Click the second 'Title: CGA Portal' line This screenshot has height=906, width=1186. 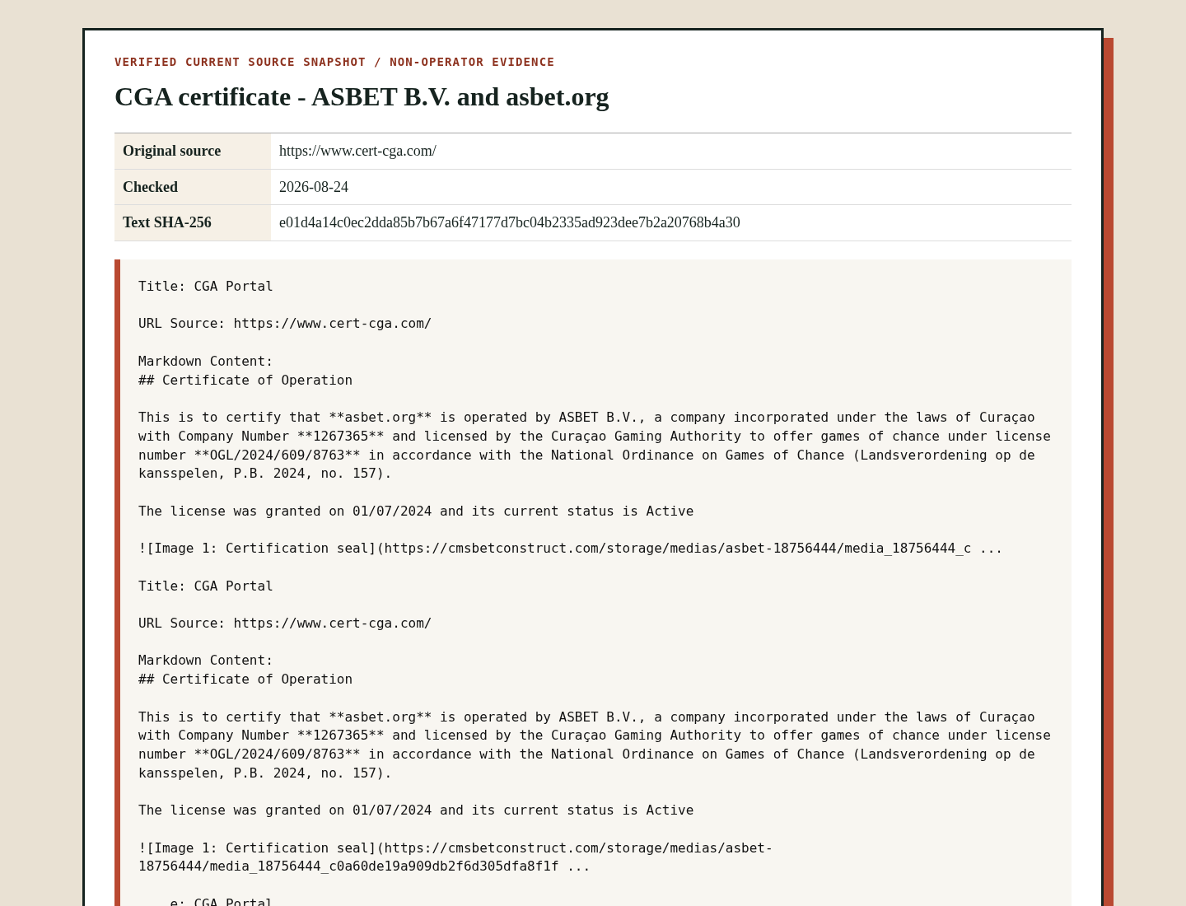[x=206, y=586]
